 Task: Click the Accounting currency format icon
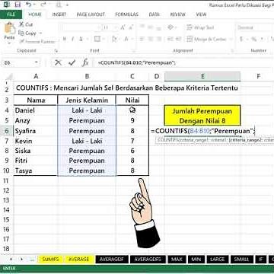(241, 39)
